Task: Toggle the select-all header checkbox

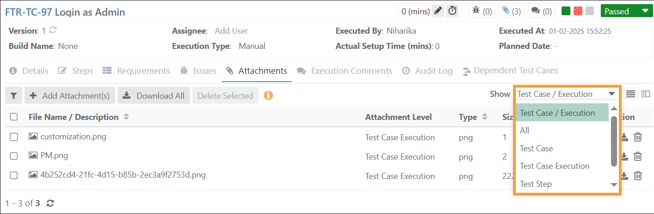Action: point(14,117)
